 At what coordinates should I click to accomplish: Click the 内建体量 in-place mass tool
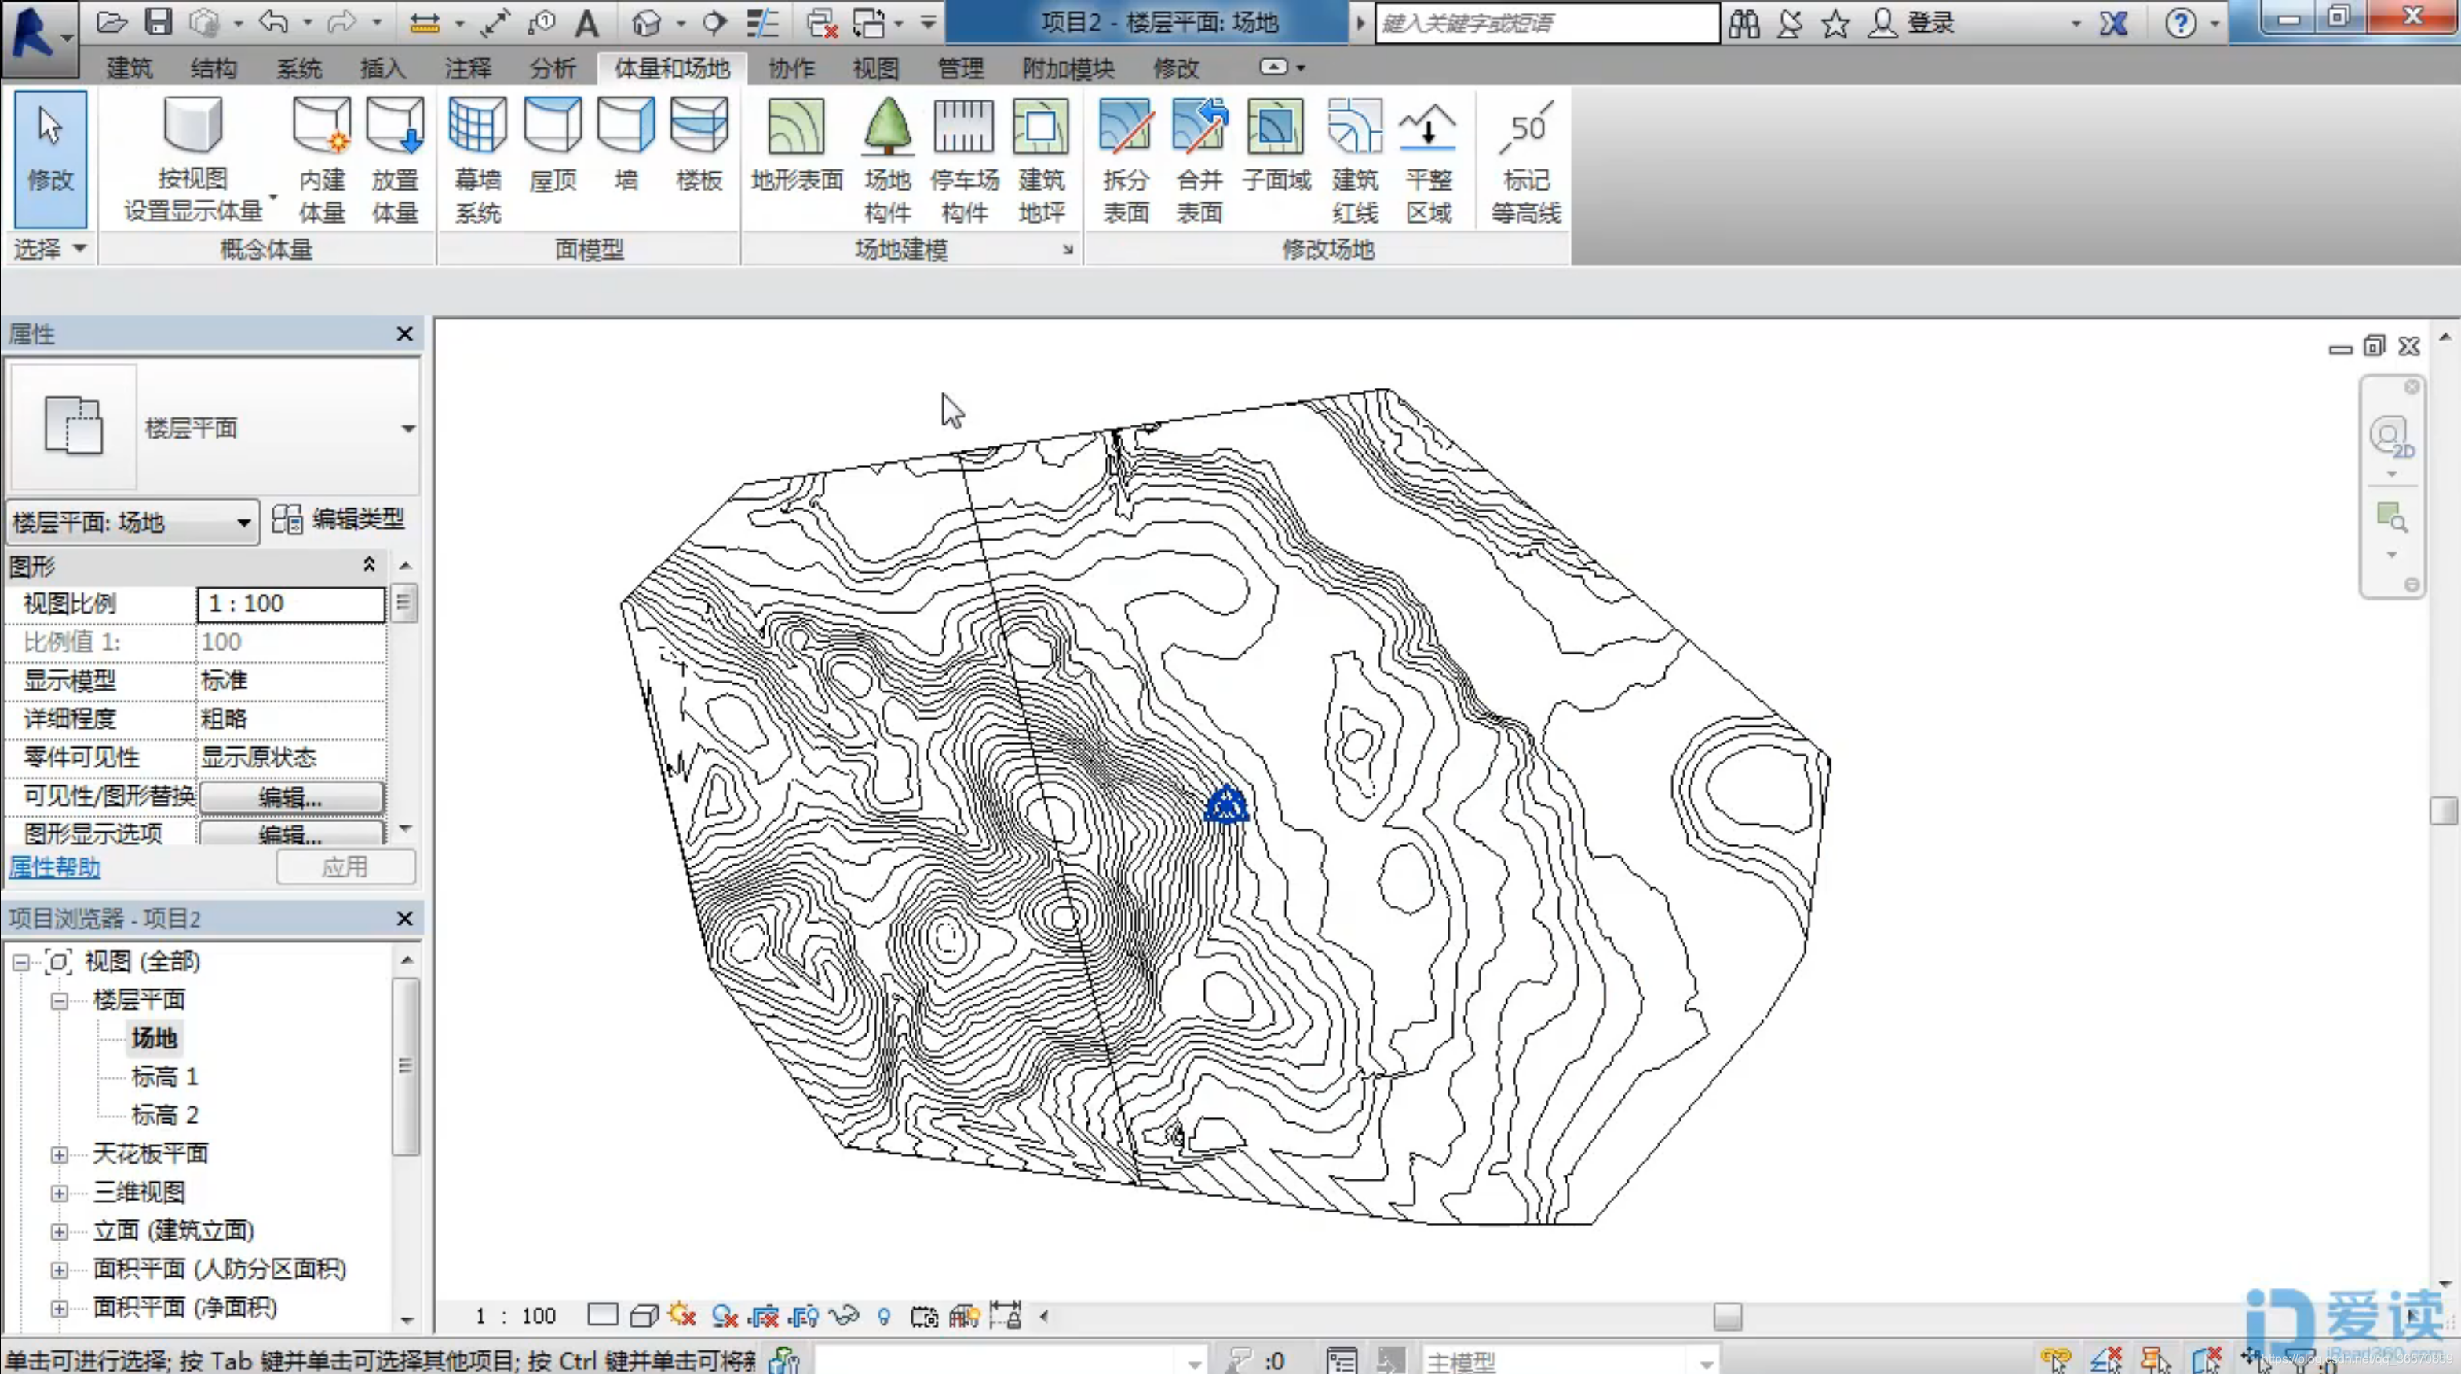(321, 159)
